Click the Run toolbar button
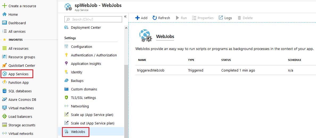The width and height of the screenshot is (316, 138). tap(181, 18)
